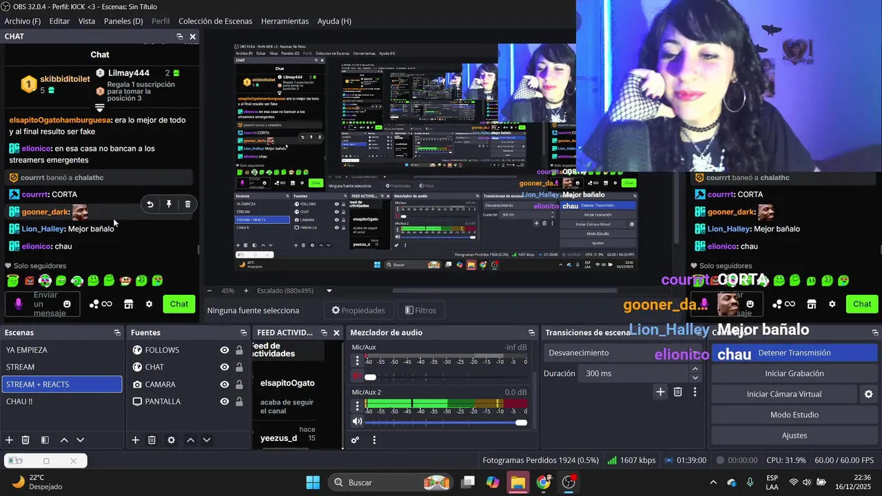The width and height of the screenshot is (882, 496).
Task: Click the purple microphone icon in chat input
Action: [x=19, y=304]
